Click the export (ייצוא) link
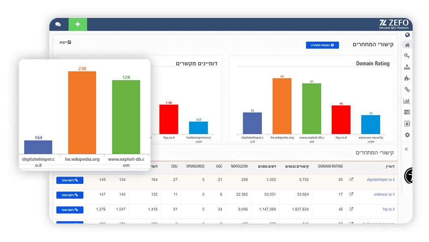 coord(65,42)
